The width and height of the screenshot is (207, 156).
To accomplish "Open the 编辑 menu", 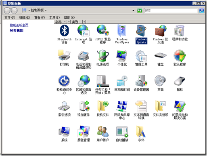I will [25, 17].
